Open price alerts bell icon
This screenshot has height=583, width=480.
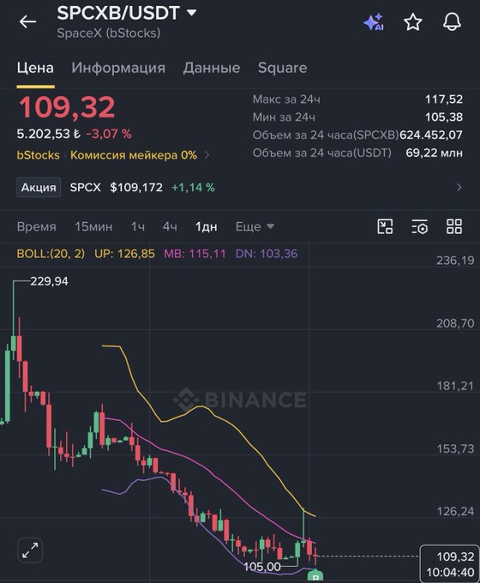point(452,22)
